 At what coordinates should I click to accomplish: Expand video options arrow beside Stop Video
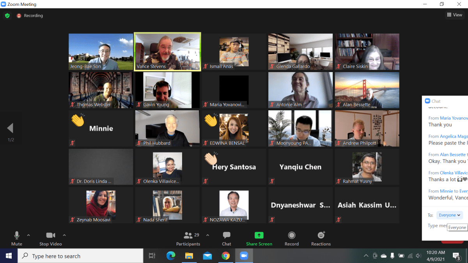point(64,235)
